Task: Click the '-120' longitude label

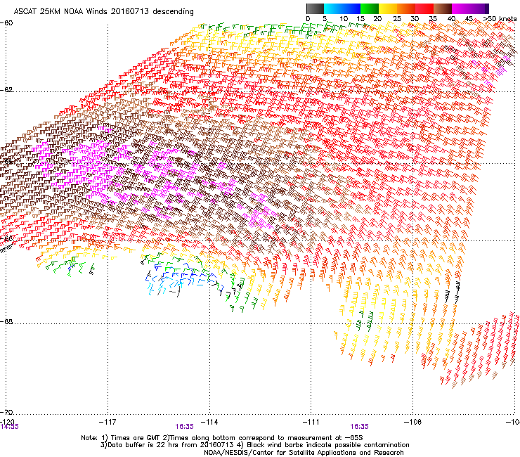Action: (7, 422)
